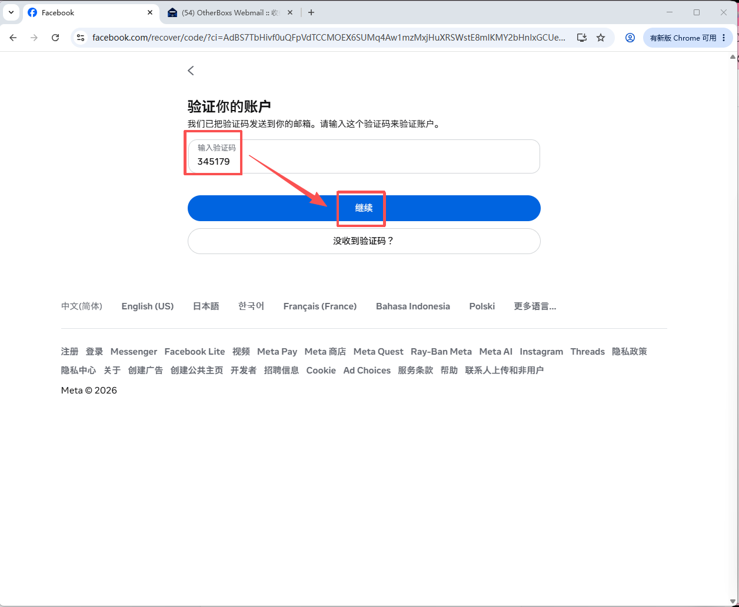Select 日本語 language
The image size is (739, 607).
[206, 306]
